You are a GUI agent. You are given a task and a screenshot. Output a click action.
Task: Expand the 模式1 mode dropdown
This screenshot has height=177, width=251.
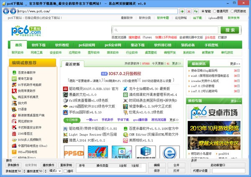59,171
